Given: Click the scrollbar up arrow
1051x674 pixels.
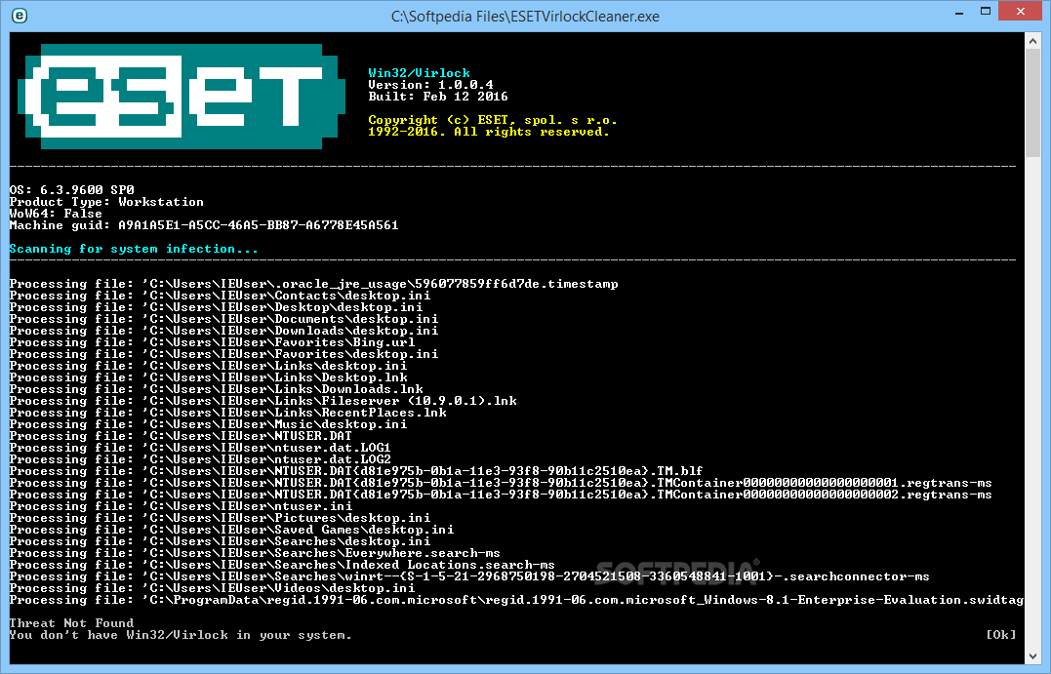Looking at the screenshot, I should tap(1032, 41).
